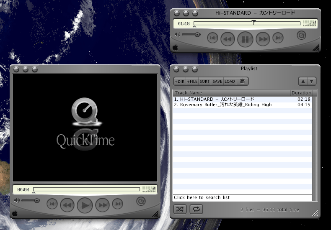Click the speaker icon in video window
This screenshot has height=230, width=331.
[17, 200]
